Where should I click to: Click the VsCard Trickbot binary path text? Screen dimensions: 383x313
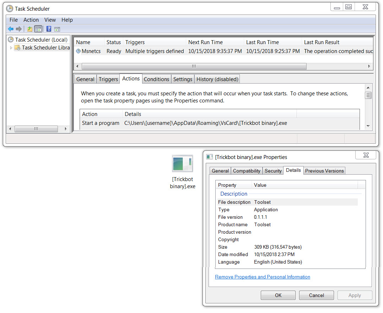click(206, 123)
